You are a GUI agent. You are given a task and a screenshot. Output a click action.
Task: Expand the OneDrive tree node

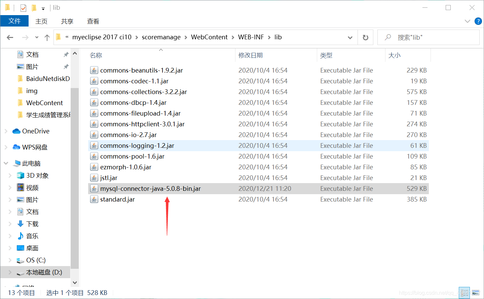(6, 131)
